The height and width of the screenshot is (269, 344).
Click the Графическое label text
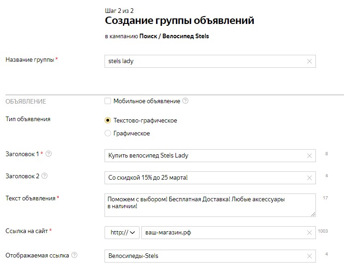coord(132,134)
